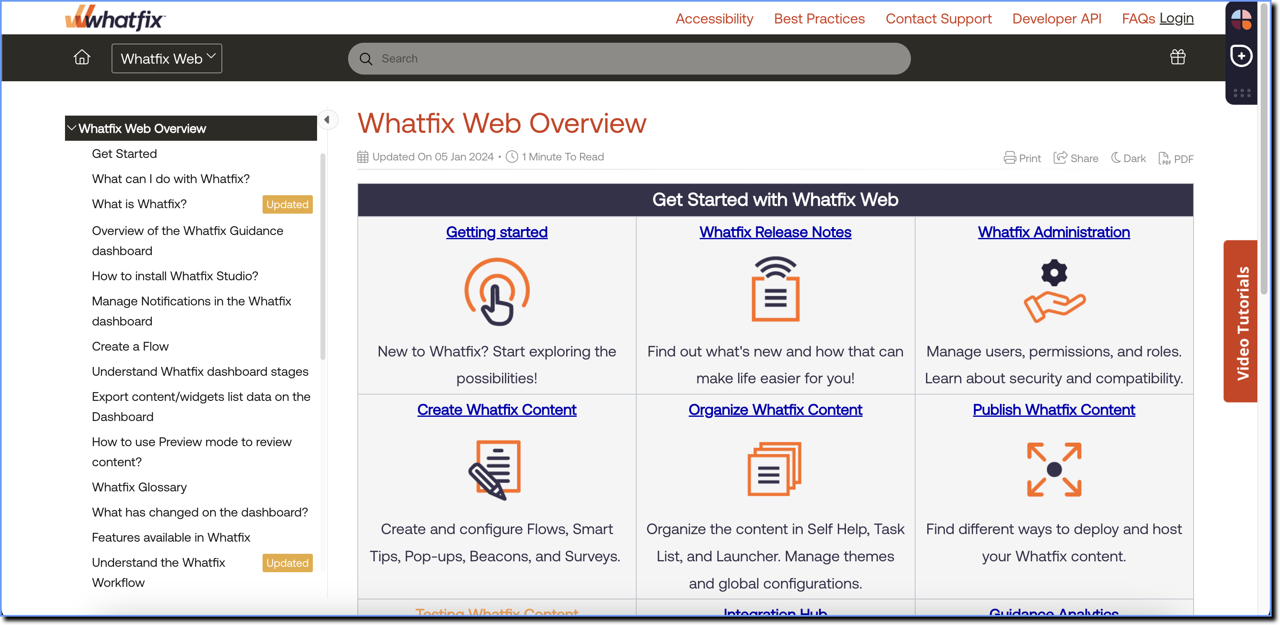Open the gift what's-new icon
This screenshot has height=625, width=1280.
[1177, 57]
